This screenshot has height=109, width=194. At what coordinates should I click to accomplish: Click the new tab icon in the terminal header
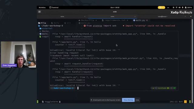coord(39,12)
